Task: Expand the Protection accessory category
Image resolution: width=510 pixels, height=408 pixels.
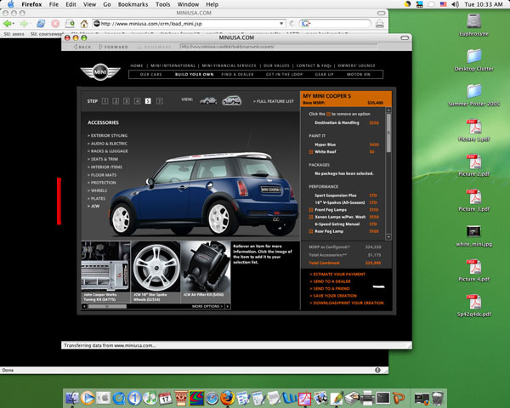Action: 101,183
